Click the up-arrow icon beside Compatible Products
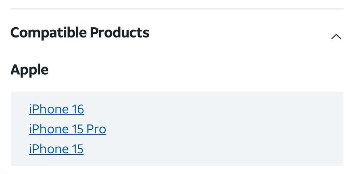This screenshot has height=174, width=349. click(336, 37)
